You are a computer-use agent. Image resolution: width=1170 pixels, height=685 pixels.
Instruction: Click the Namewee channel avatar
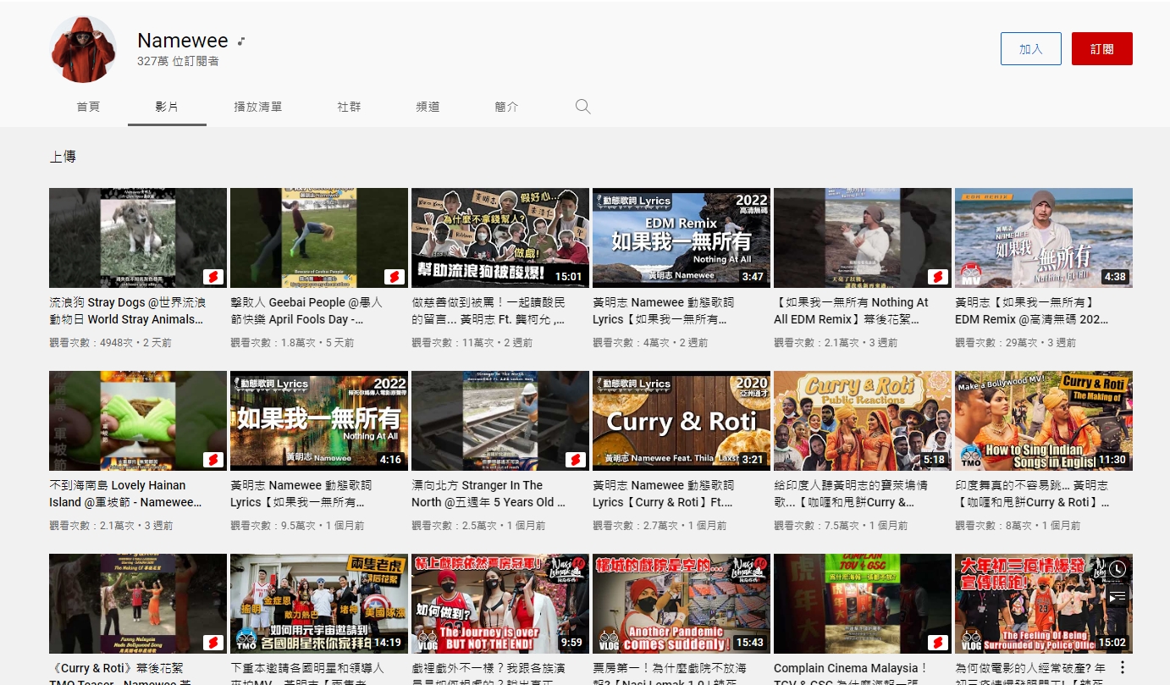[83, 49]
